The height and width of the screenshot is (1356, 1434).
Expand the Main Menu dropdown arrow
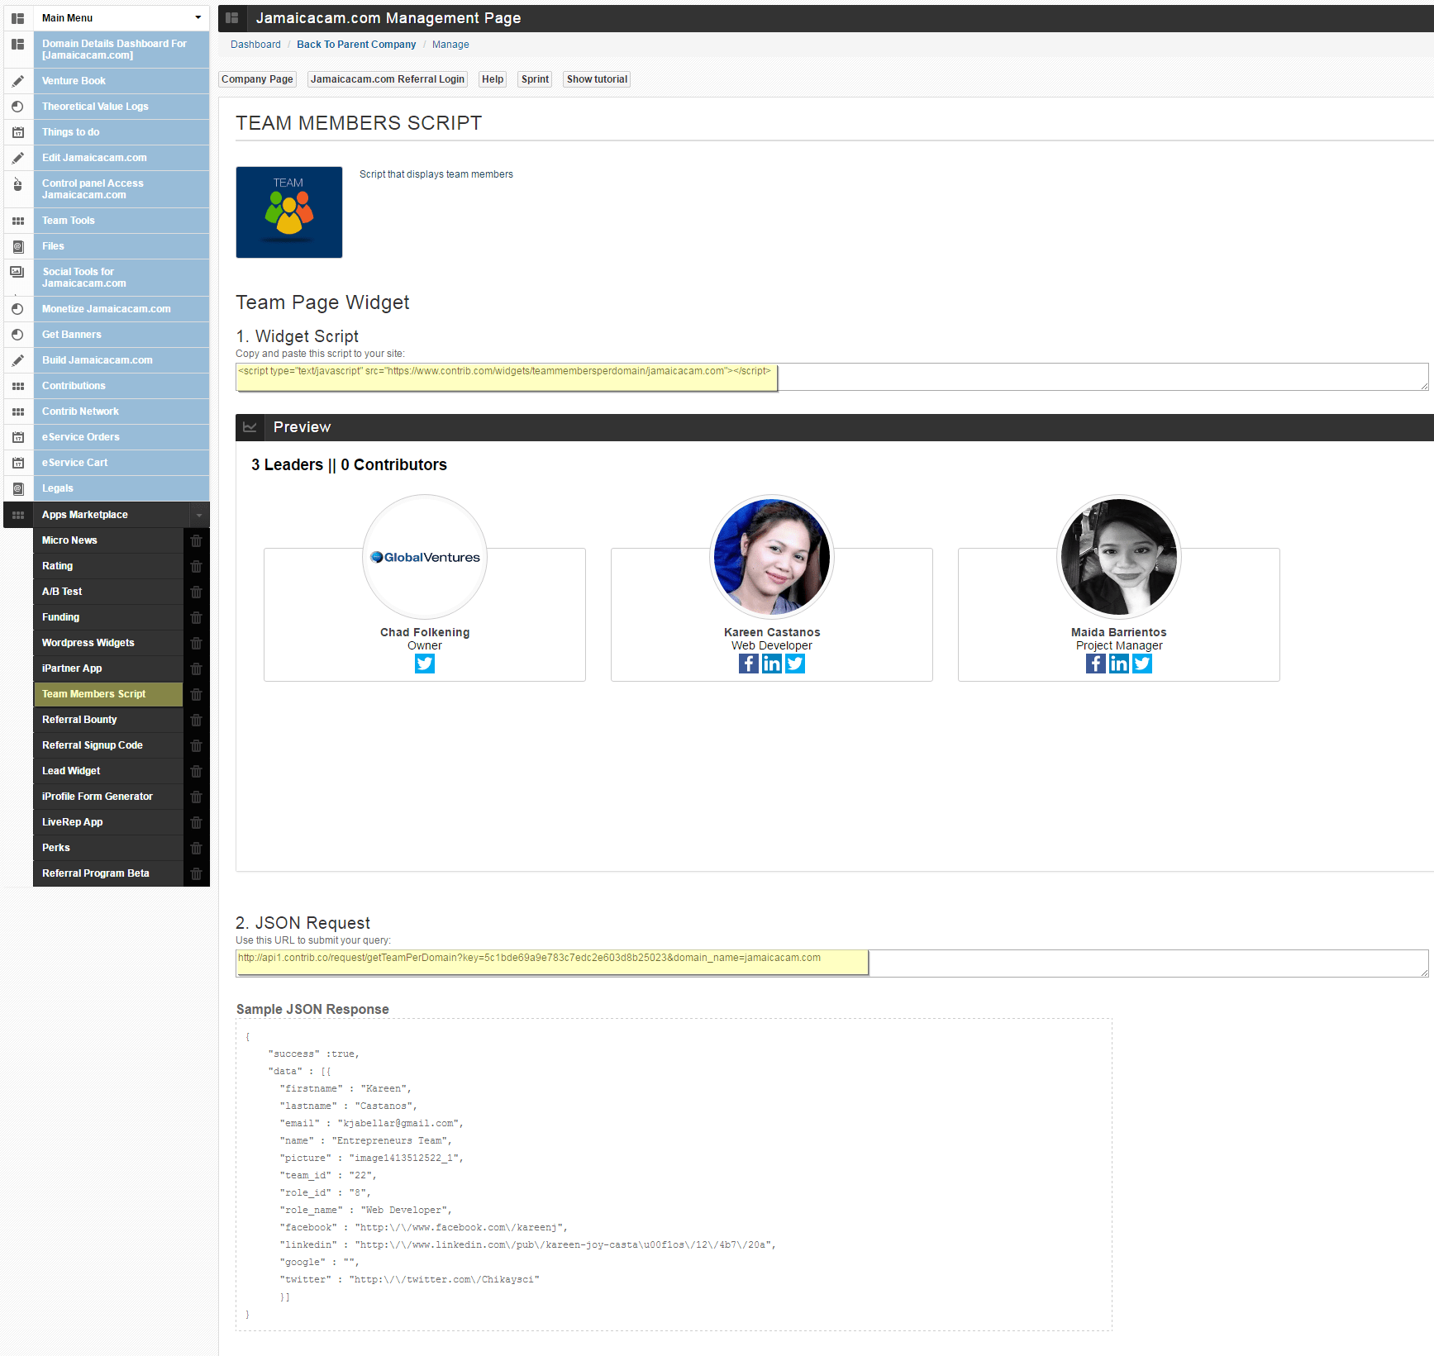[198, 17]
